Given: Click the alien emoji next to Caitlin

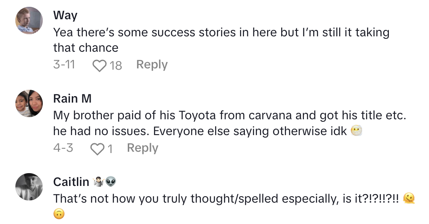Looking at the screenshot, I should 111,183.
